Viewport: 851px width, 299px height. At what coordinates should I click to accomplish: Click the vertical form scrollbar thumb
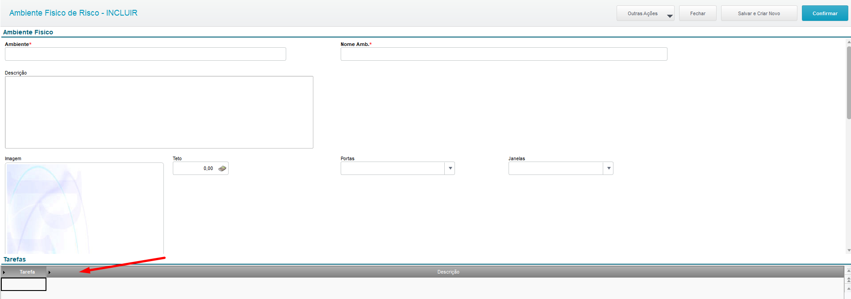pos(849,83)
